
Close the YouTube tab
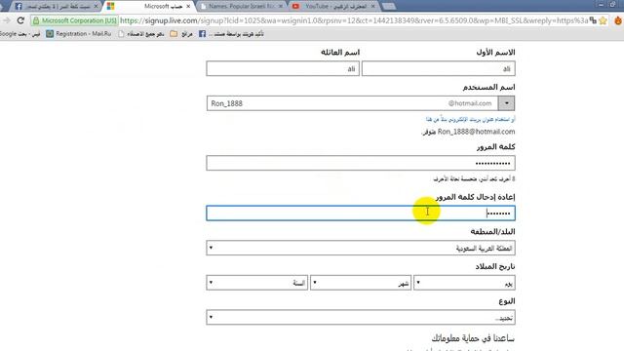click(x=372, y=7)
